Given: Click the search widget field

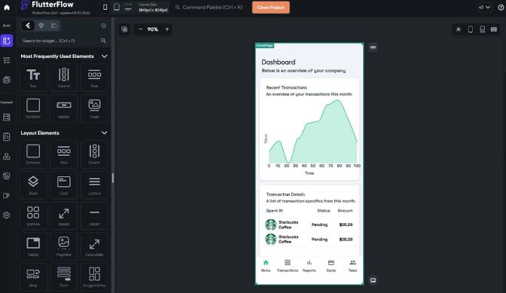Looking at the screenshot, I should coord(63,41).
